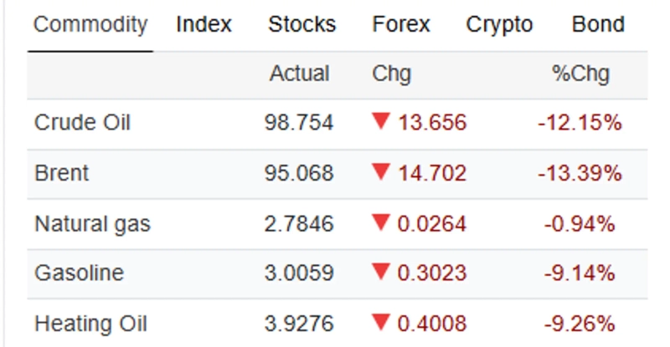The height and width of the screenshot is (347, 670).
Task: Switch to the Commodity tab
Action: tap(90, 24)
